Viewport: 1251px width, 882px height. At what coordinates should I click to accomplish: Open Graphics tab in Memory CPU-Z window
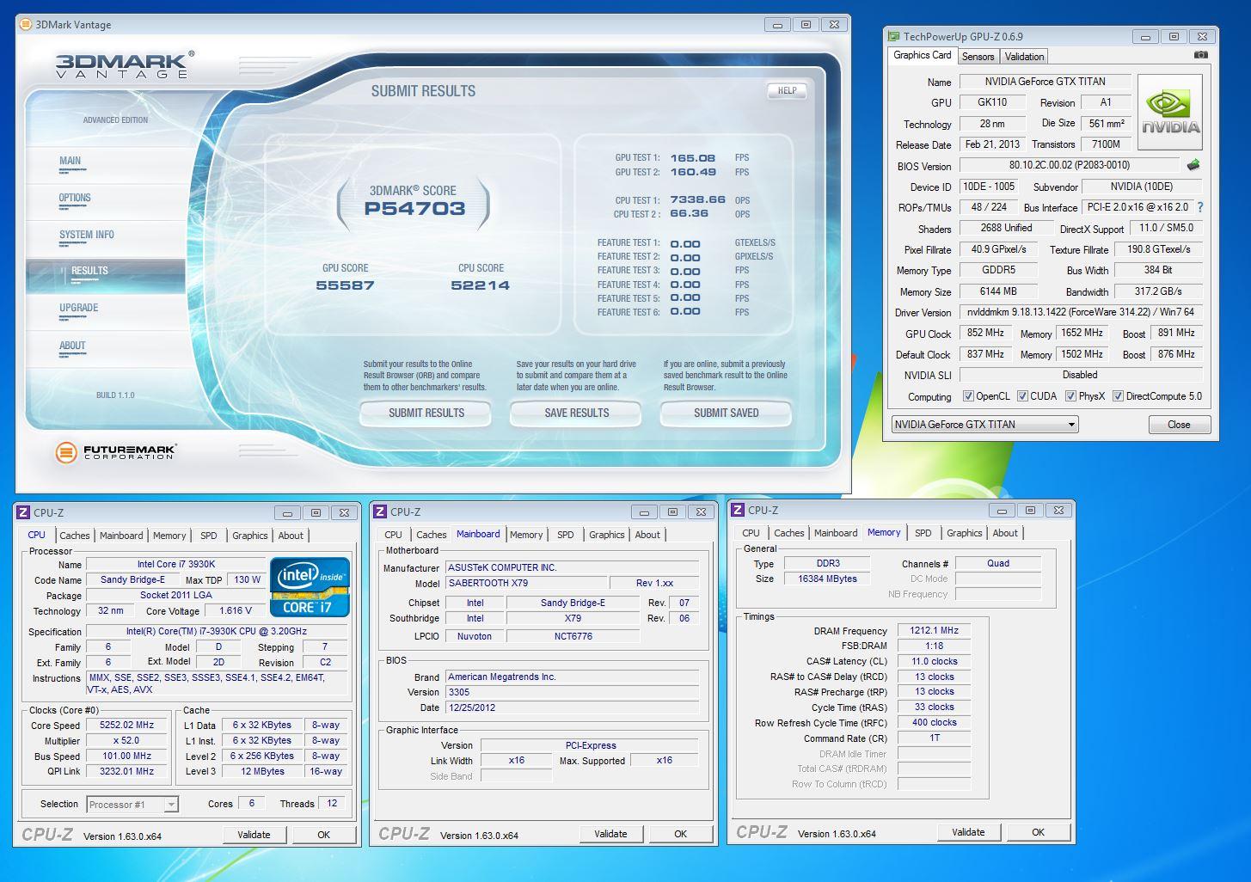click(964, 533)
